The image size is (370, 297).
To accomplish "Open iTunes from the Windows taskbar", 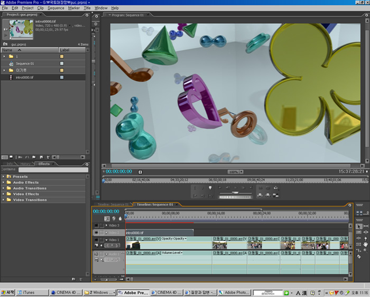I will coord(33,293).
